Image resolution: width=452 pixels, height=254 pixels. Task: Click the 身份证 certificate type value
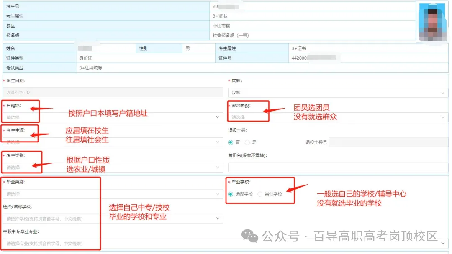pyautogui.click(x=86, y=58)
